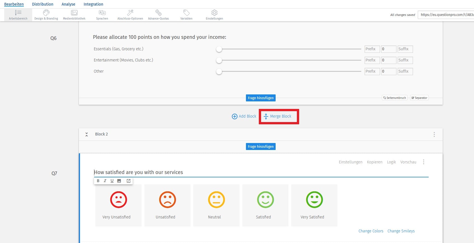This screenshot has height=243, width=474.
Task: Open the Arbeitsbereich workspace tool
Action: (x=18, y=15)
